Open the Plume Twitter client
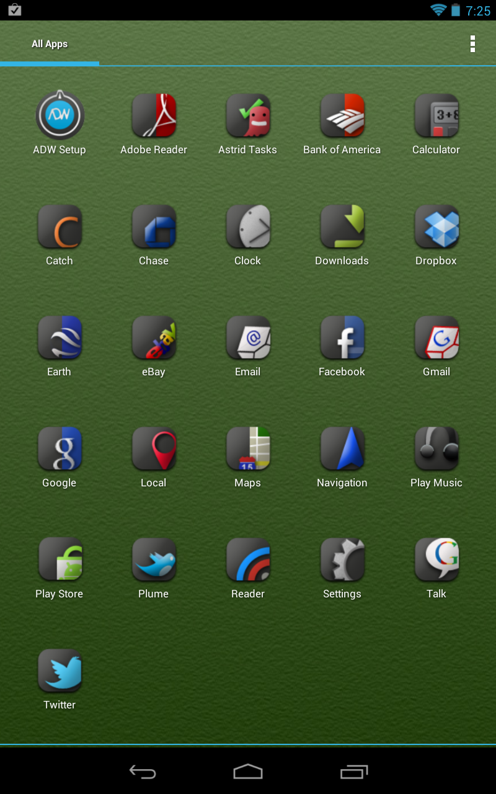 click(x=154, y=560)
